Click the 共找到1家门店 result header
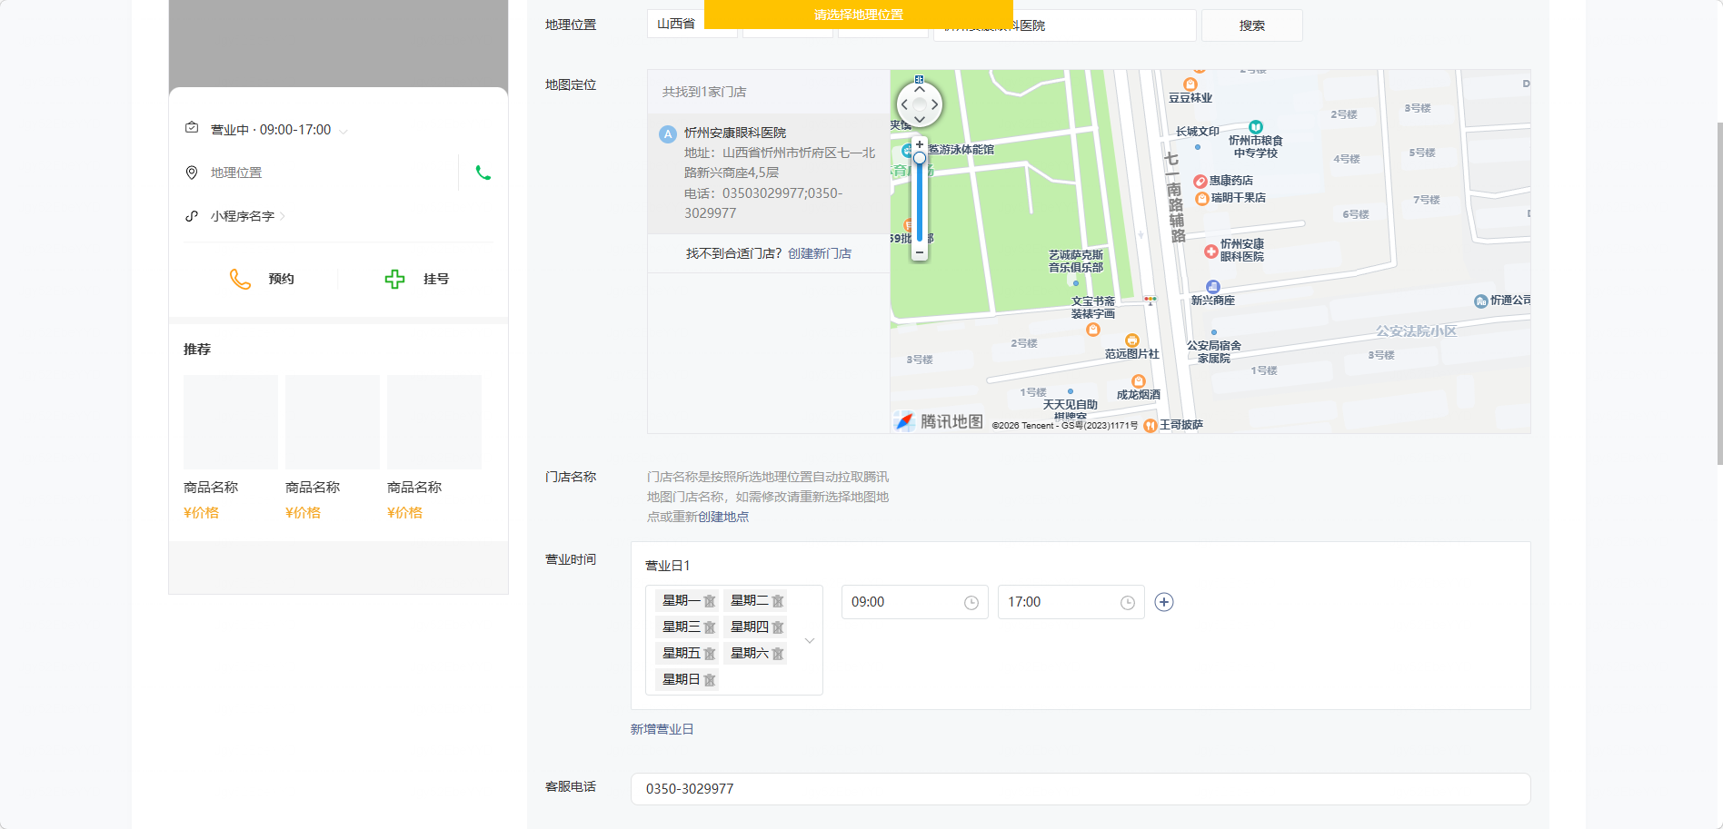1723x829 pixels. tap(704, 92)
